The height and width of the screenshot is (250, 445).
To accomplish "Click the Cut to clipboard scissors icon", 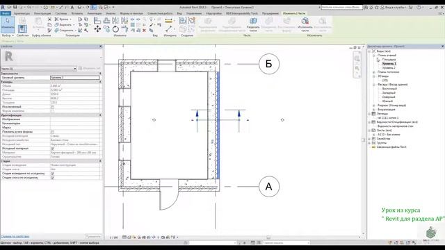I will click(x=49, y=19).
